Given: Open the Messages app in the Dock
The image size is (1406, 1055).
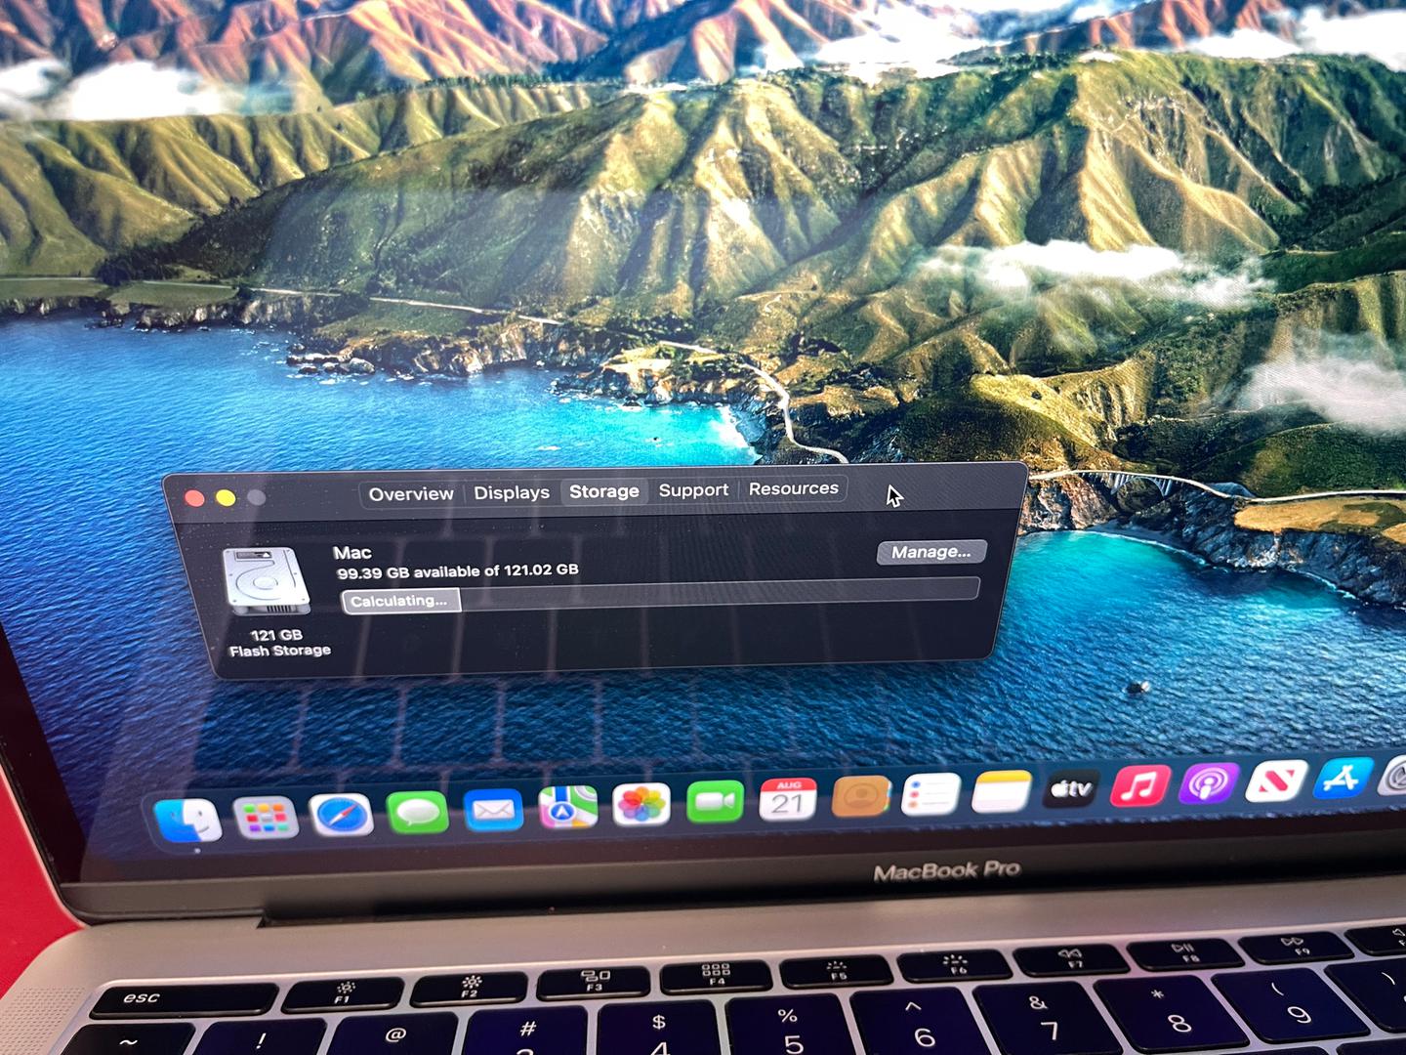Looking at the screenshot, I should point(417,813).
